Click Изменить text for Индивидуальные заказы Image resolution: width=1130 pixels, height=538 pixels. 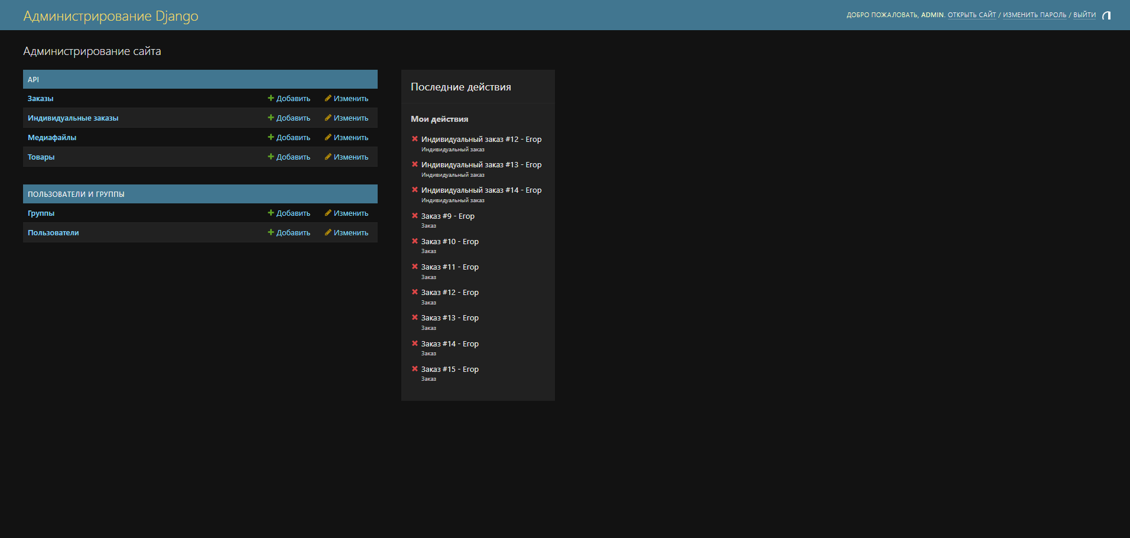click(351, 118)
